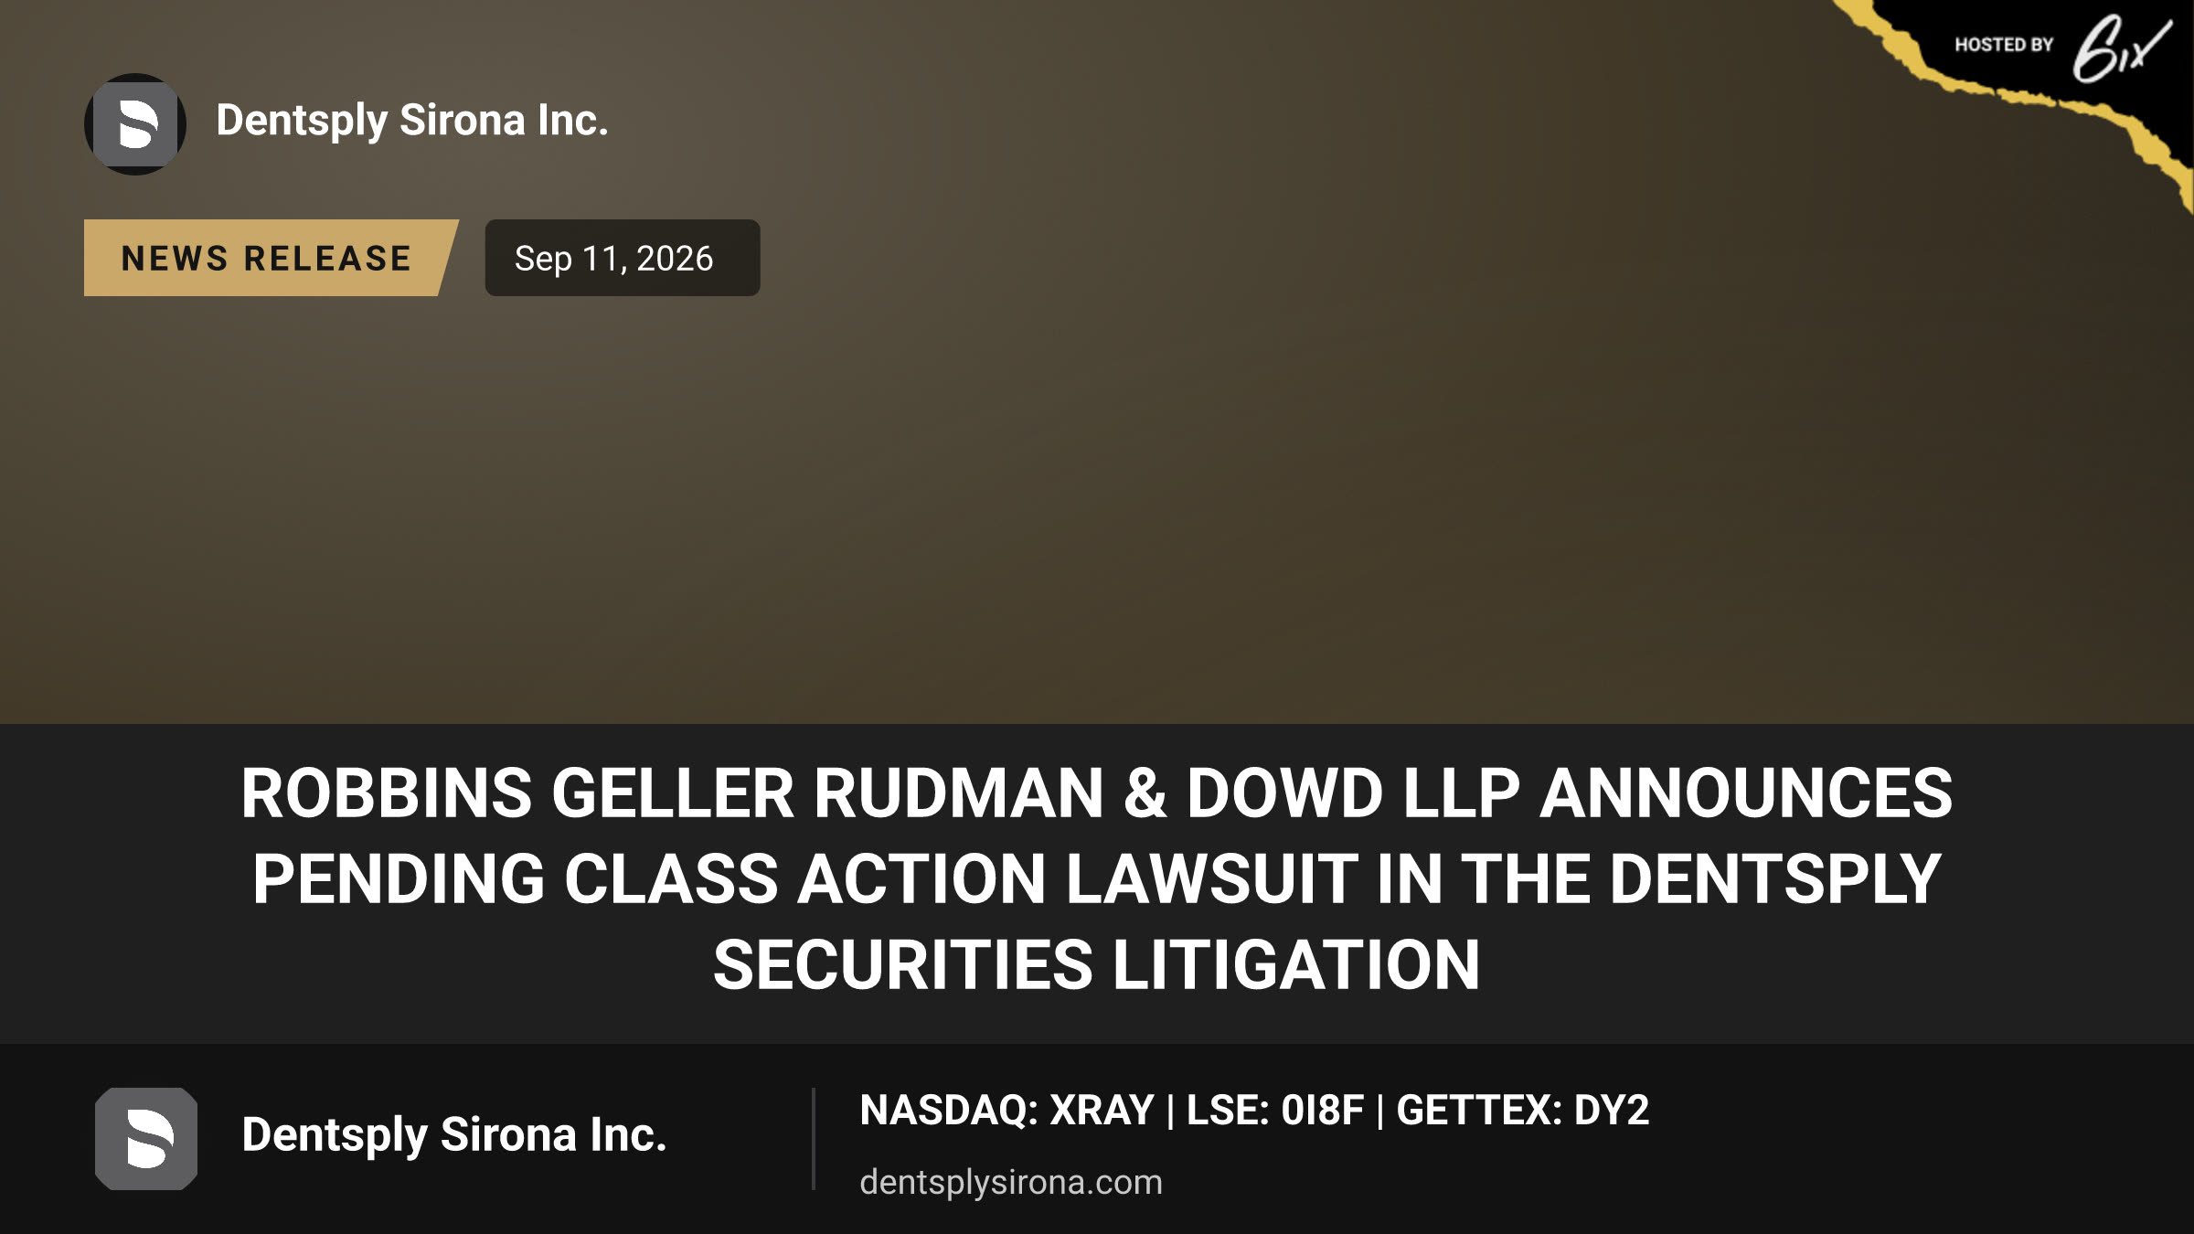This screenshot has width=2194, height=1234.
Task: Click the square Dentsply Sirona logo in footer
Action: (146, 1139)
